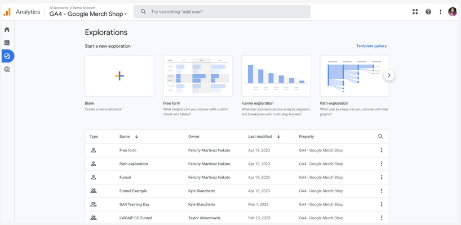This screenshot has height=225, width=461.
Task: Open the LWGMP CC Funnel exploration
Action: pos(135,218)
